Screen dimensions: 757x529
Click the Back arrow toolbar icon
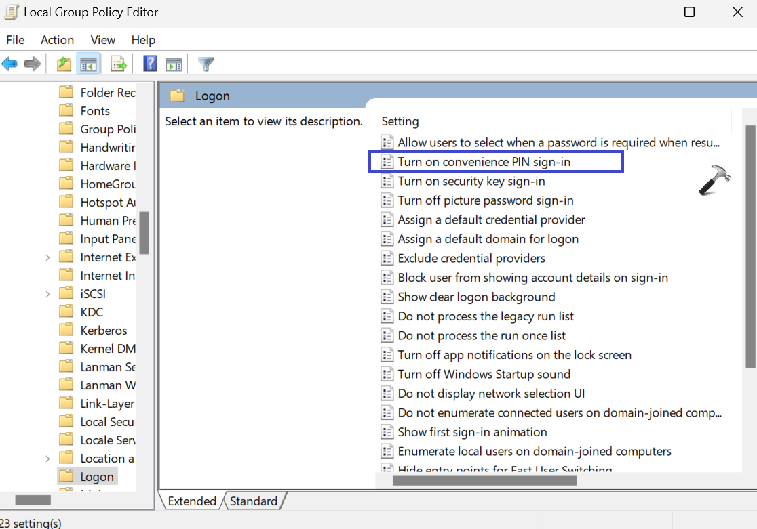[x=9, y=64]
